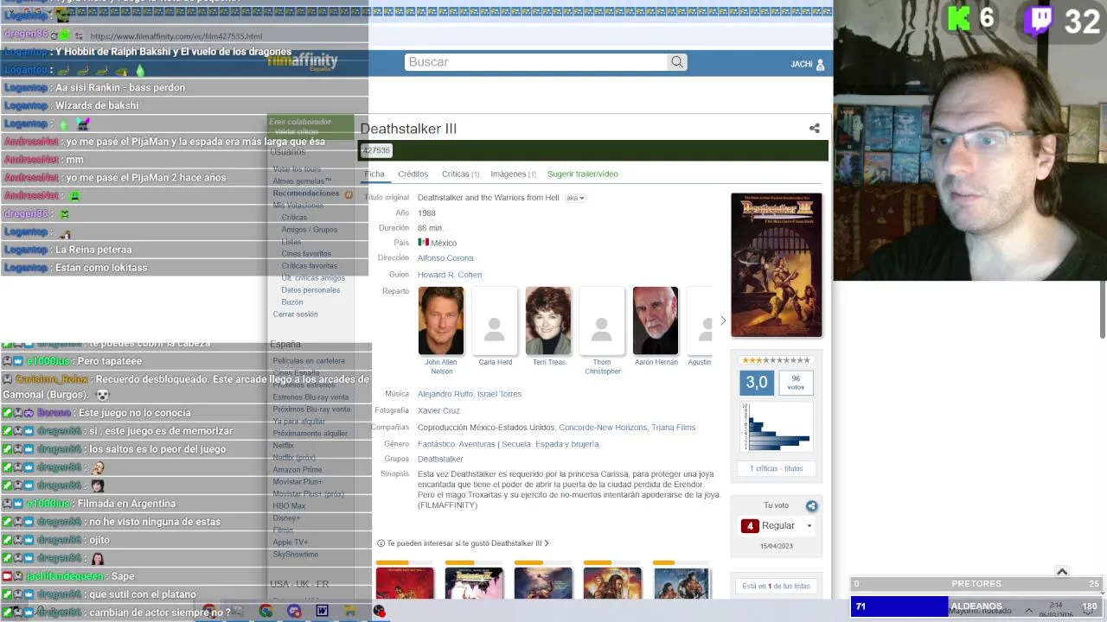Open Amigos / Grupos sidebar item

pyautogui.click(x=310, y=230)
